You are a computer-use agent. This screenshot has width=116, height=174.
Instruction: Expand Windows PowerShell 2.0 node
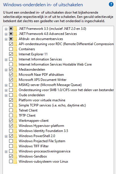6,136
